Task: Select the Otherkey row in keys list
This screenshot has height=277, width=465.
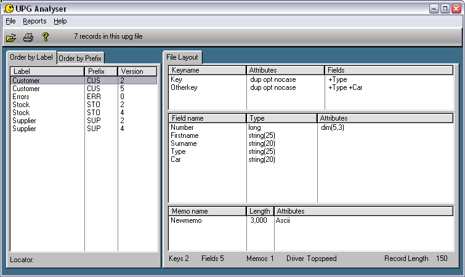Action: pos(184,87)
